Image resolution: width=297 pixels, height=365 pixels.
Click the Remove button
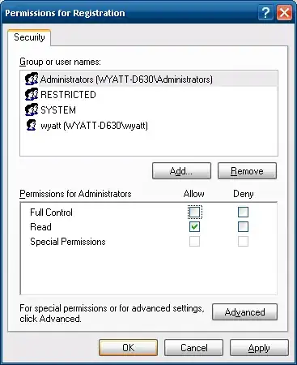pos(247,171)
